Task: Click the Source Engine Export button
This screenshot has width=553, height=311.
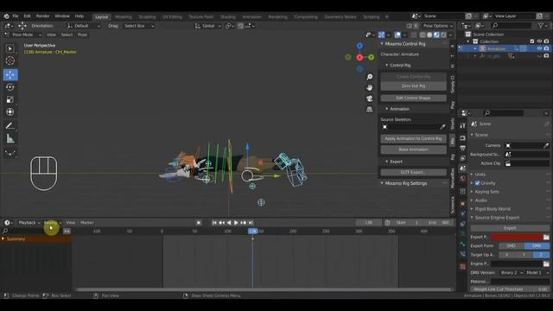Action: tap(510, 228)
